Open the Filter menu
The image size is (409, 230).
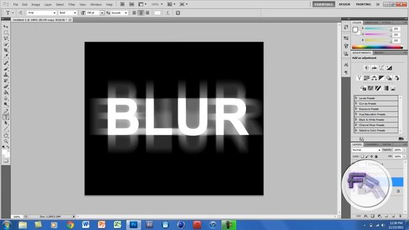pos(72,4)
